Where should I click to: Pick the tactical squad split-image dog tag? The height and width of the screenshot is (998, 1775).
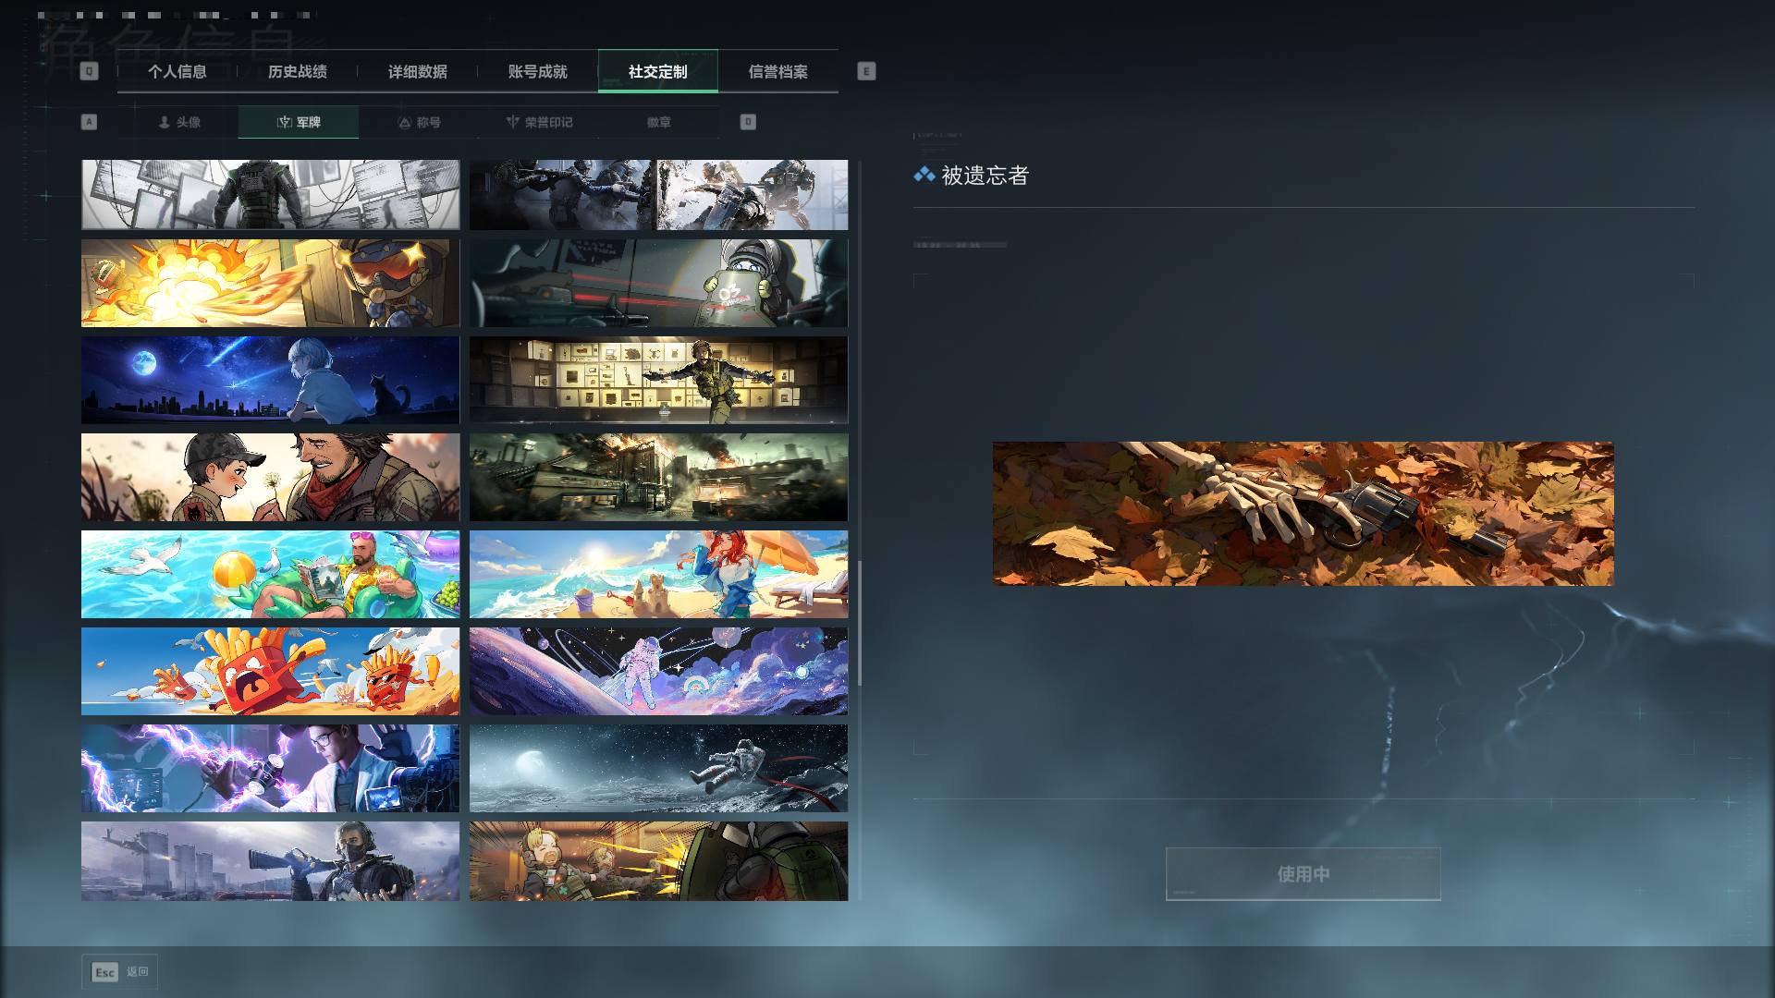[658, 194]
